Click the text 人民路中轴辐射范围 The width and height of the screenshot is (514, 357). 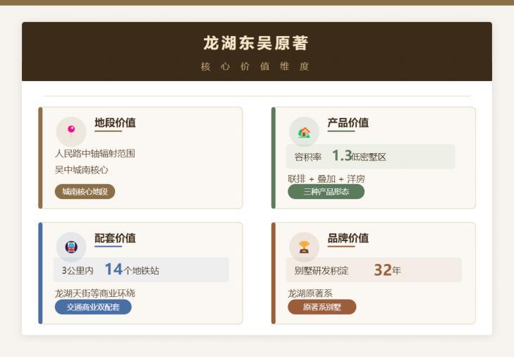[x=95, y=154]
